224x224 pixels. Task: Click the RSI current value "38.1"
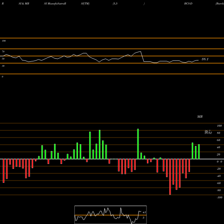205,59
